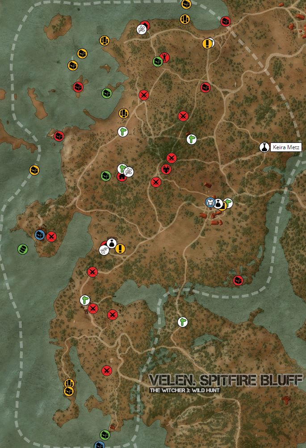Image resolution: width=306 pixels, height=448 pixels.
Task: Open the lower yellow chest of the northwestern pair
Action: tap(73, 65)
